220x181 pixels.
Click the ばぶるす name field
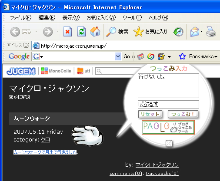point(168,104)
